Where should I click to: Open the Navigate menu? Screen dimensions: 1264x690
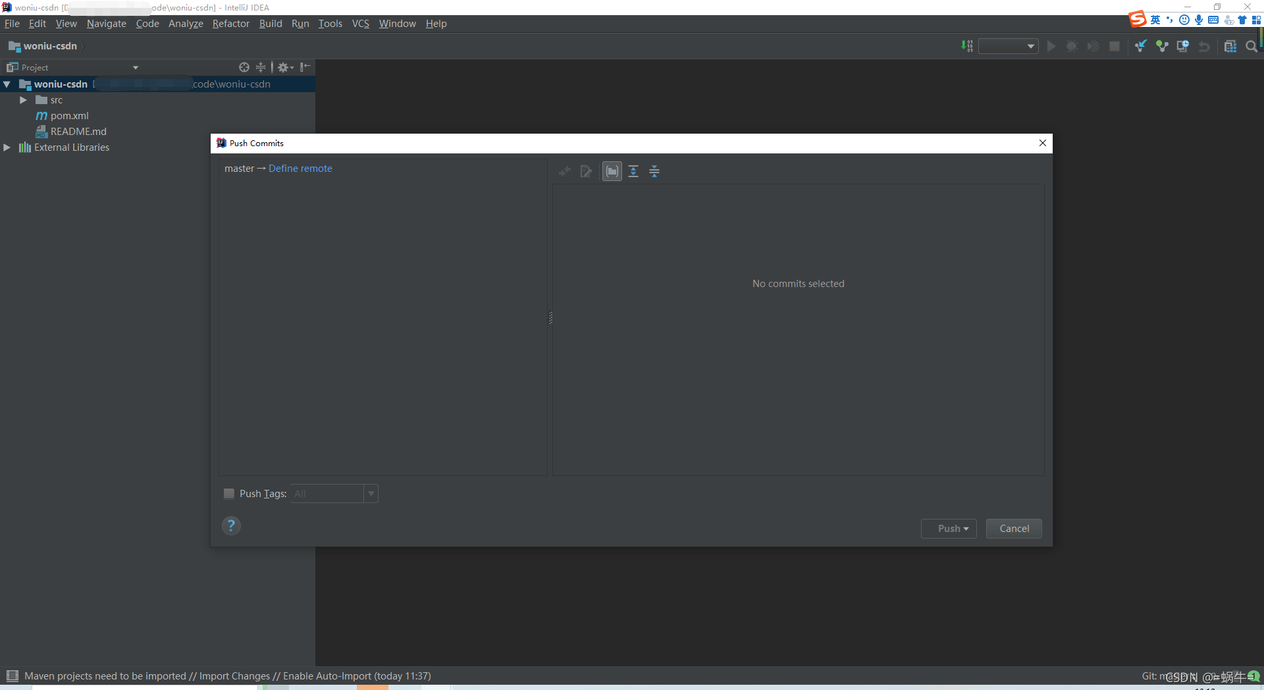pyautogui.click(x=107, y=24)
